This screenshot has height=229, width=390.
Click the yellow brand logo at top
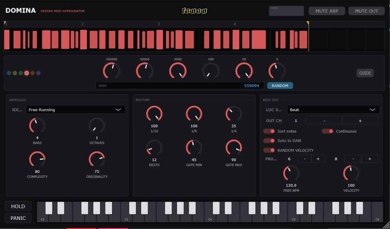[194, 11]
